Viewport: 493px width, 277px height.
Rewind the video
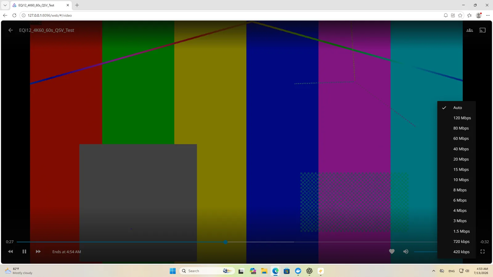tap(10, 251)
